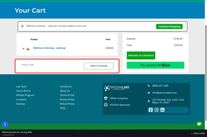This screenshot has width=207, height=137.
Task: Click the HSA/FSA Approved text
Action: [x=120, y=105]
